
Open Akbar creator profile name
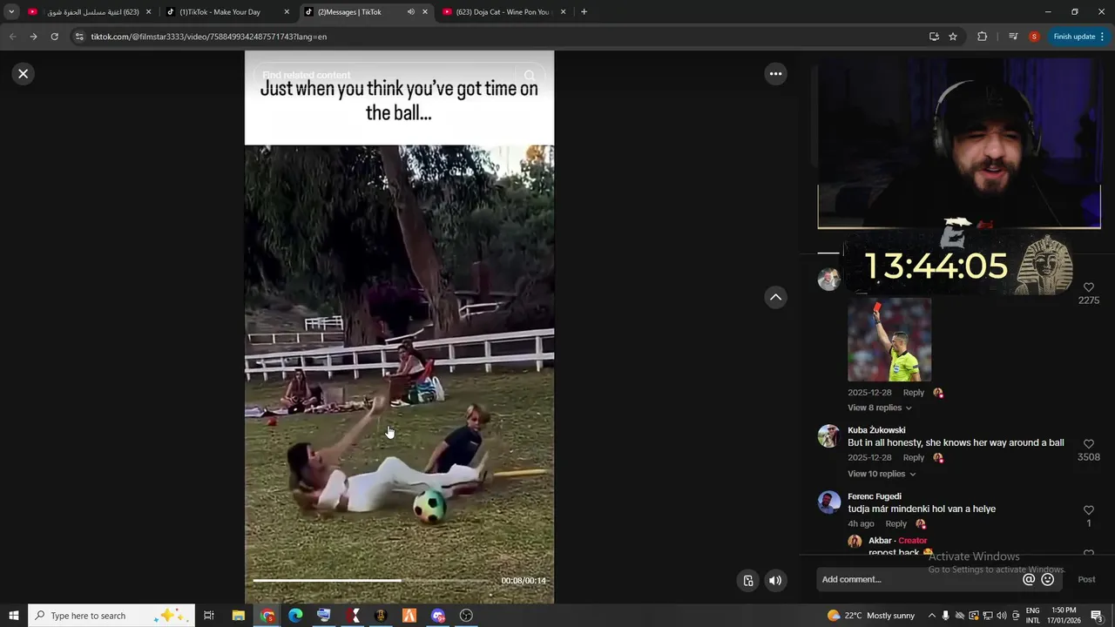click(880, 541)
